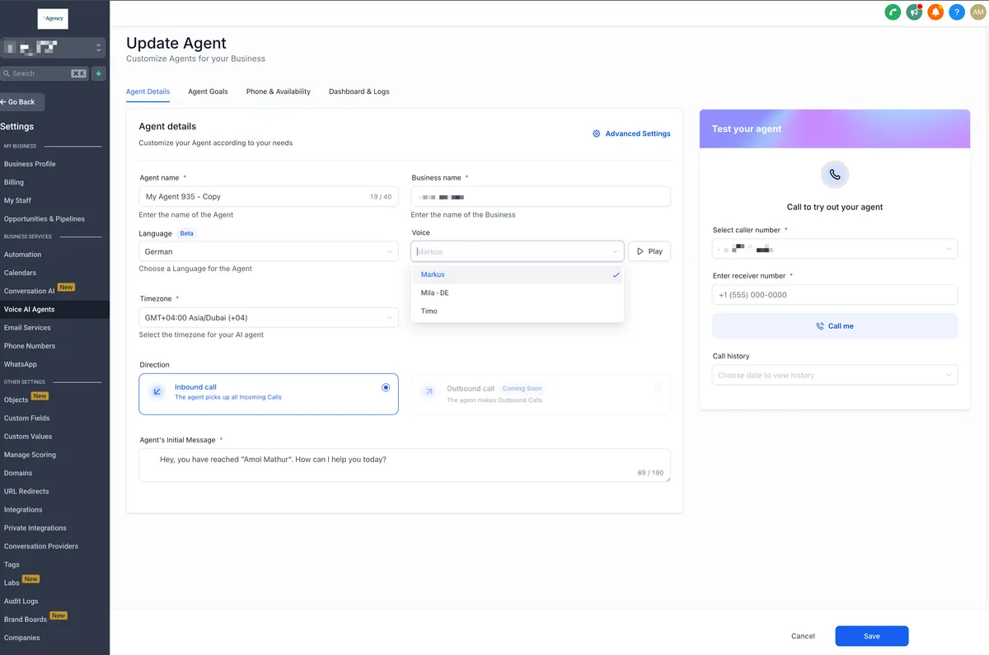Open Tags in sidebar

[12, 565]
